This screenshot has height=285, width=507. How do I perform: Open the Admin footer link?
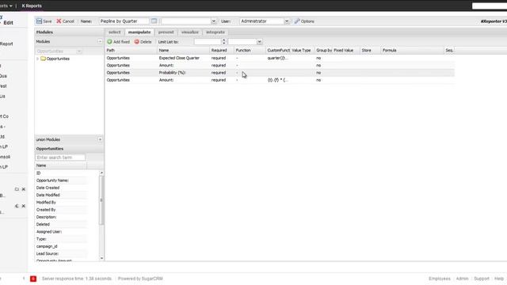[462, 279]
